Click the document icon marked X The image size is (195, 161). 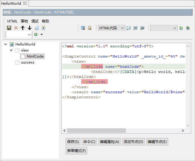[43, 28]
